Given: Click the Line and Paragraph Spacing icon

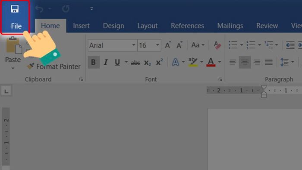Looking at the screenshot, I should [284, 62].
